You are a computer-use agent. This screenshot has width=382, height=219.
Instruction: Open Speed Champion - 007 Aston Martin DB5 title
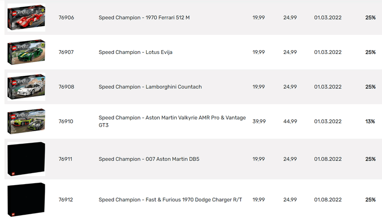coord(149,159)
